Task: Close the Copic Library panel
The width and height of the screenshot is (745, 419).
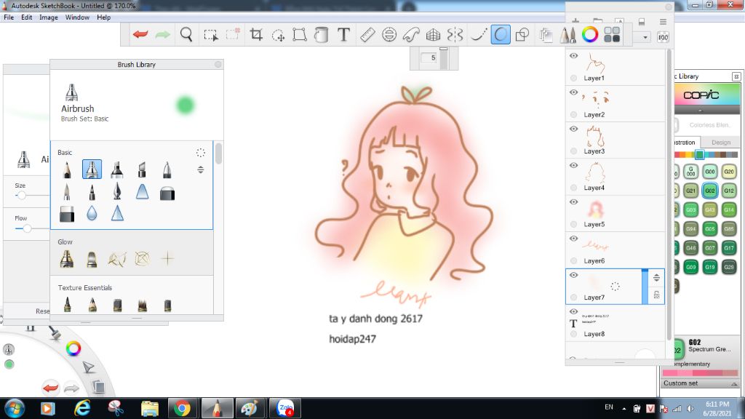Action: [x=736, y=76]
